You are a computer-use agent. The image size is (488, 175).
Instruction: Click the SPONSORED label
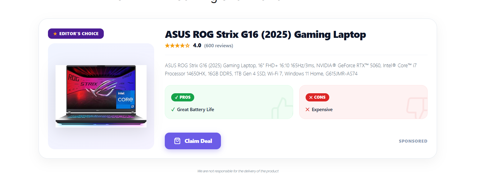coord(413,141)
